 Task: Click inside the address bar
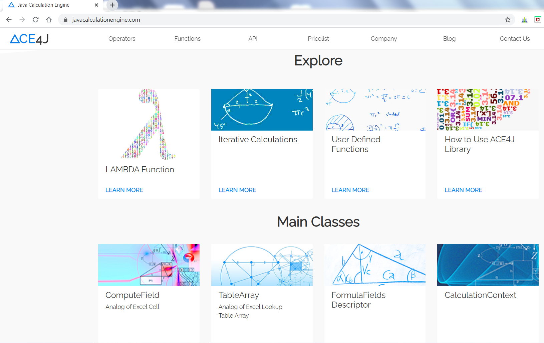click(x=234, y=19)
